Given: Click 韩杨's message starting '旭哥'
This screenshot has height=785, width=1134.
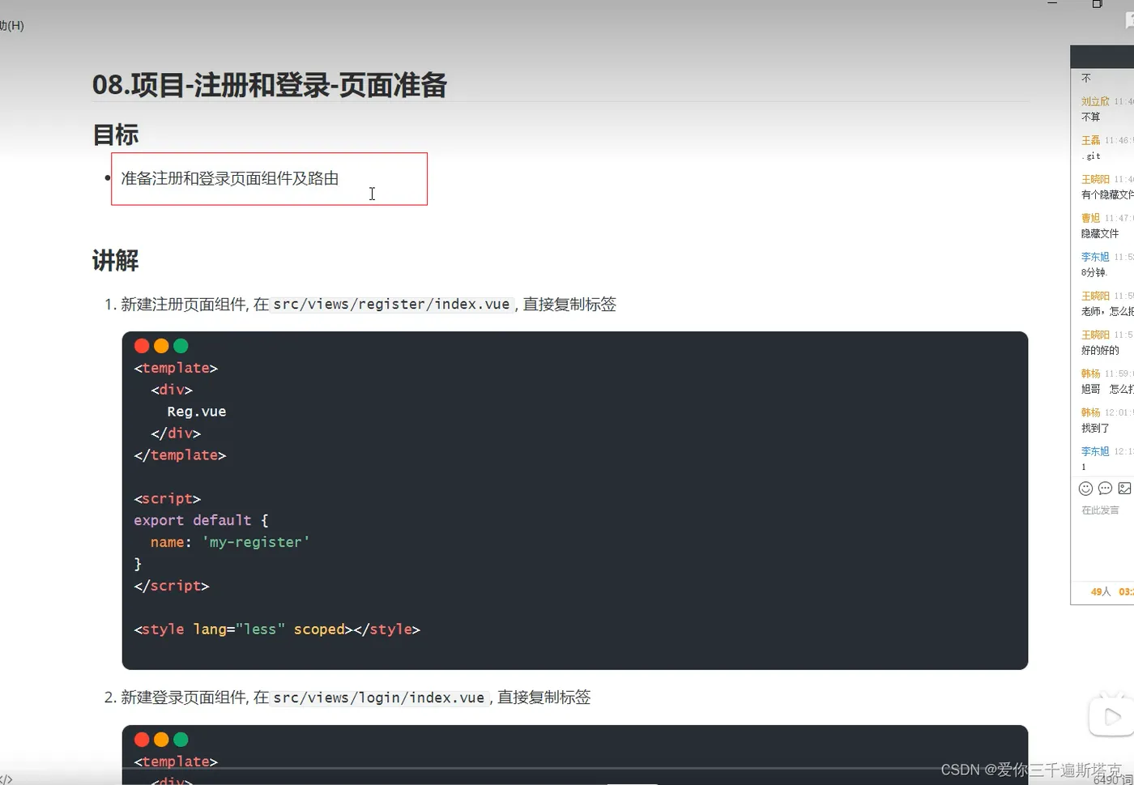Looking at the screenshot, I should [x=1107, y=389].
